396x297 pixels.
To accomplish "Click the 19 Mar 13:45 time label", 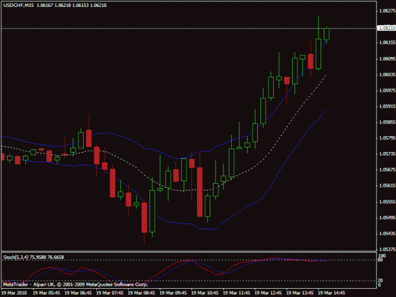I will [300, 293].
